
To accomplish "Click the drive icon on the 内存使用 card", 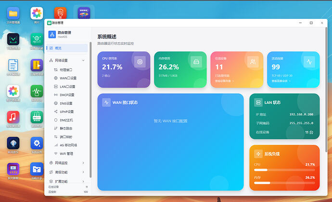I will tap(196, 62).
